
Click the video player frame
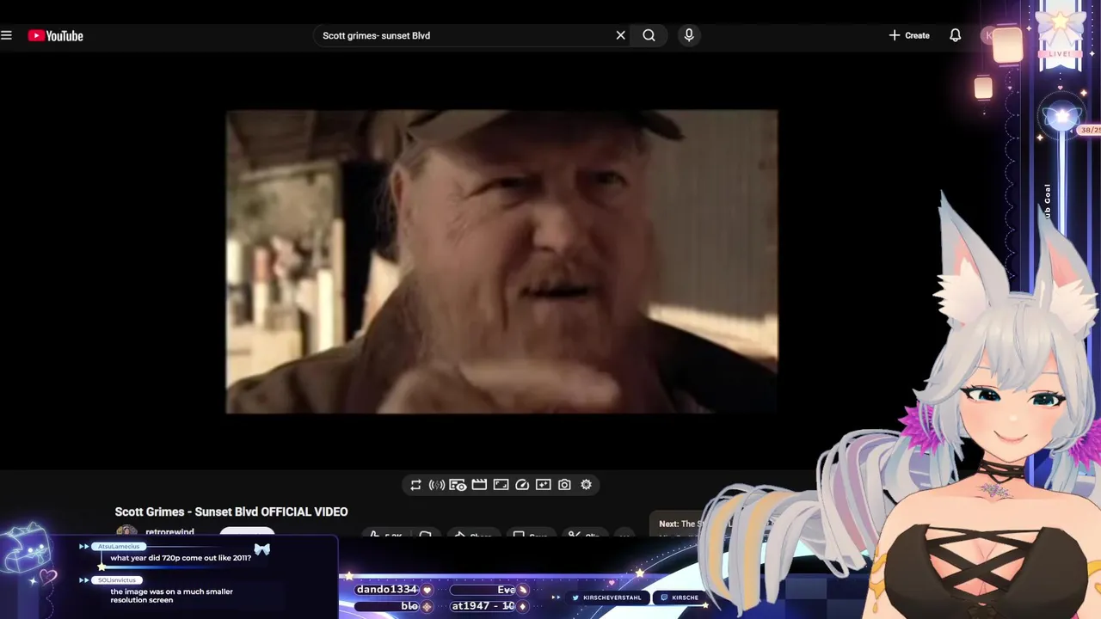[x=501, y=261]
